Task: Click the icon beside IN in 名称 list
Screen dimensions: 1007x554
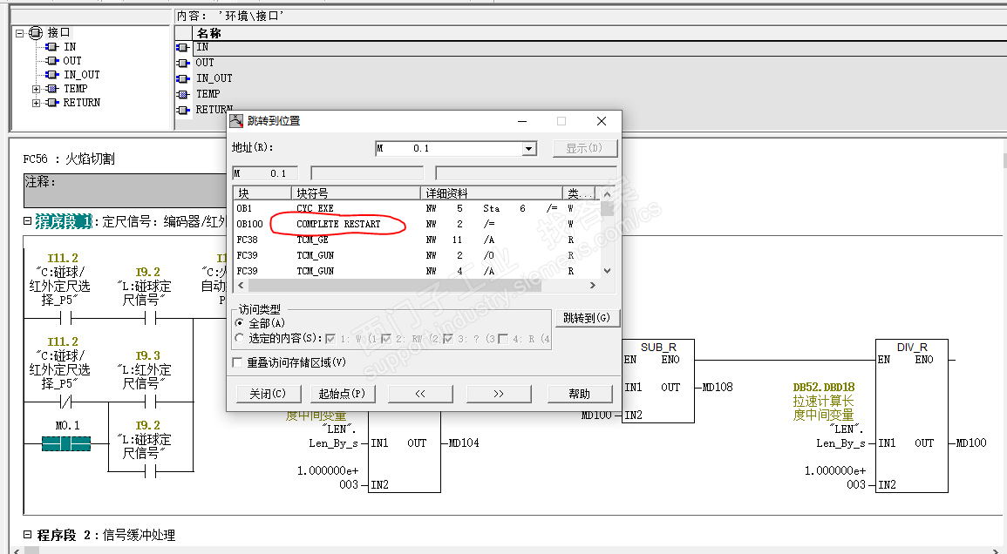Action: tap(183, 48)
